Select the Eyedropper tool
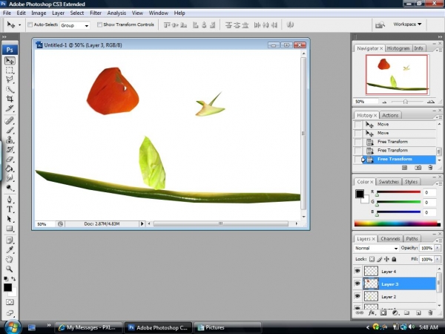The height and width of the screenshot is (334, 445). click(10, 249)
